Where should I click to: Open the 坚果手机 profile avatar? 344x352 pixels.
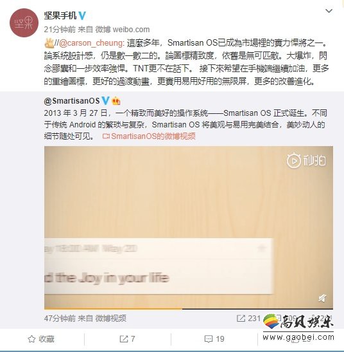[x=24, y=23]
